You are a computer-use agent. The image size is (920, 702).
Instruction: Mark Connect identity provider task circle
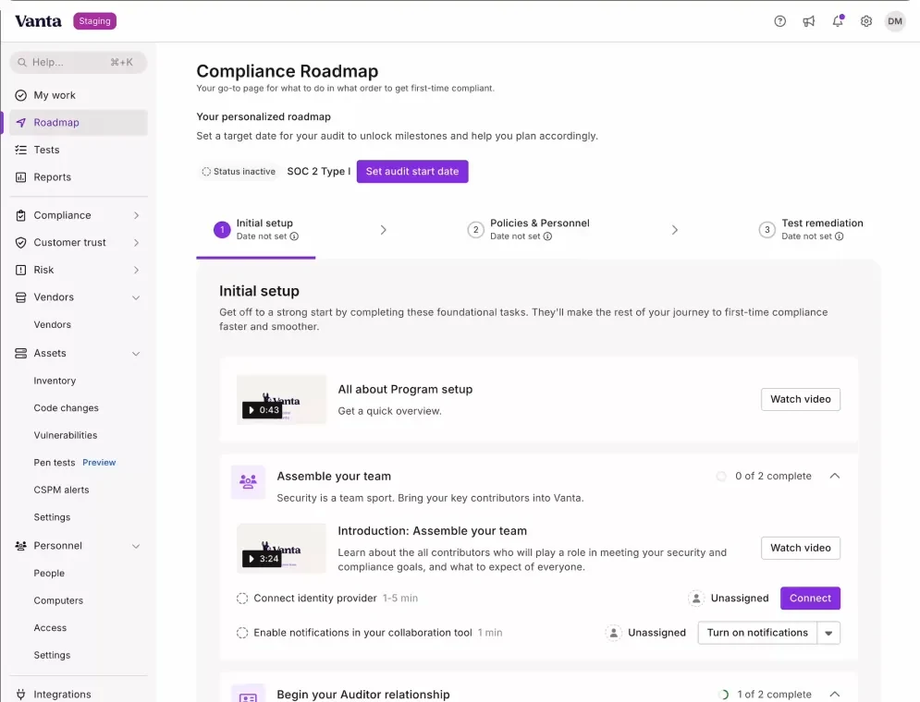(x=241, y=599)
